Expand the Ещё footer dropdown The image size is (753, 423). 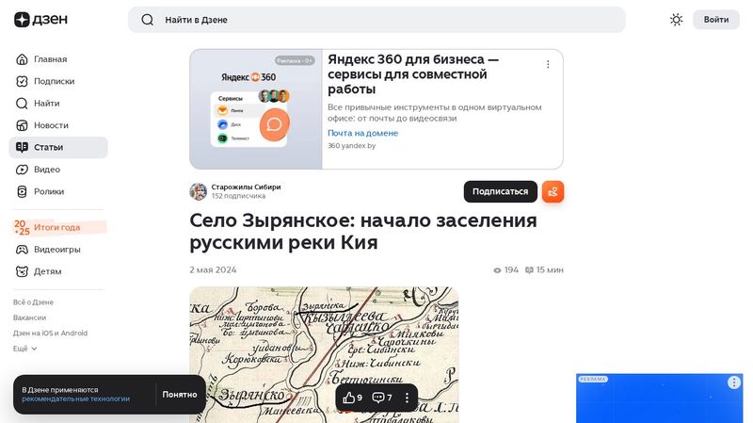[25, 349]
